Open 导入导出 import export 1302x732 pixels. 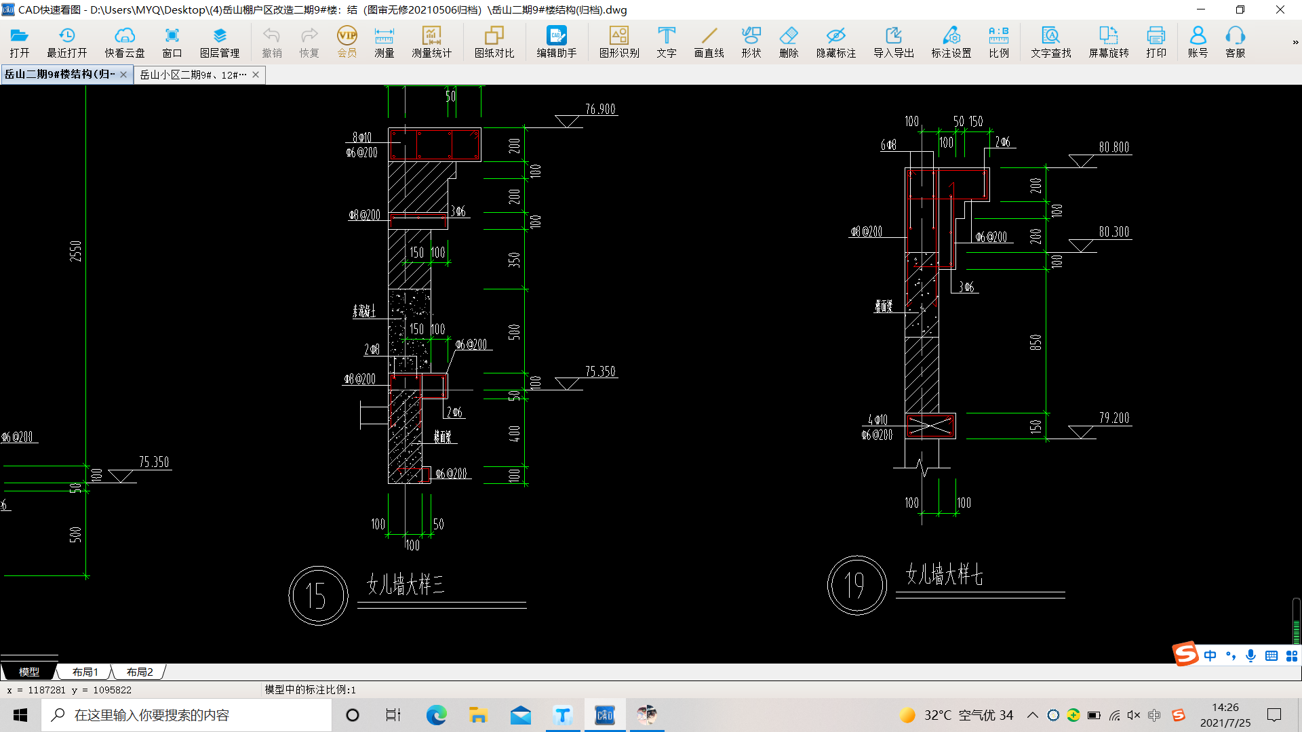coord(894,42)
